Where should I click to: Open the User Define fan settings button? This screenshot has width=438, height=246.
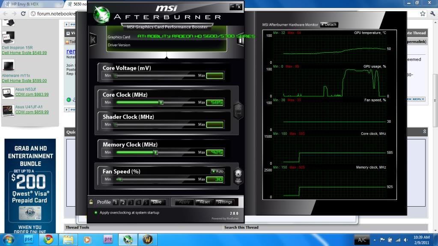[238, 176]
